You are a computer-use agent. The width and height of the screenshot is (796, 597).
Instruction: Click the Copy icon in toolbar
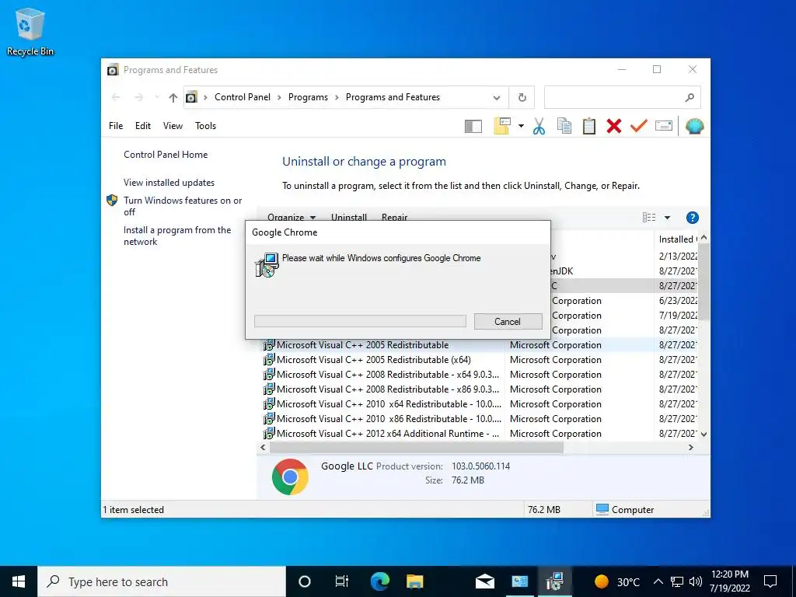pos(564,126)
